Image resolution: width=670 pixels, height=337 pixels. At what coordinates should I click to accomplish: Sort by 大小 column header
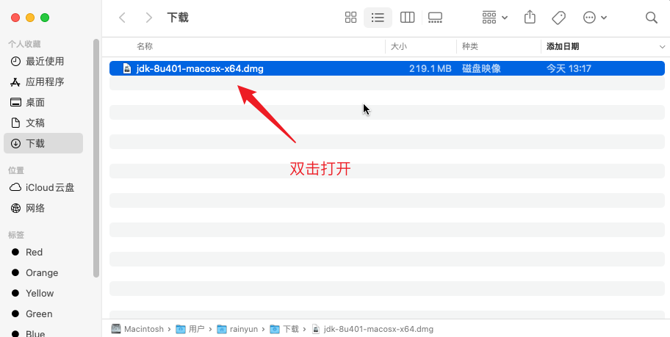click(399, 46)
